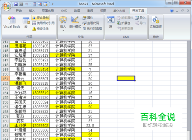
Task: Click cell with 13055602
Action: coord(40,121)
